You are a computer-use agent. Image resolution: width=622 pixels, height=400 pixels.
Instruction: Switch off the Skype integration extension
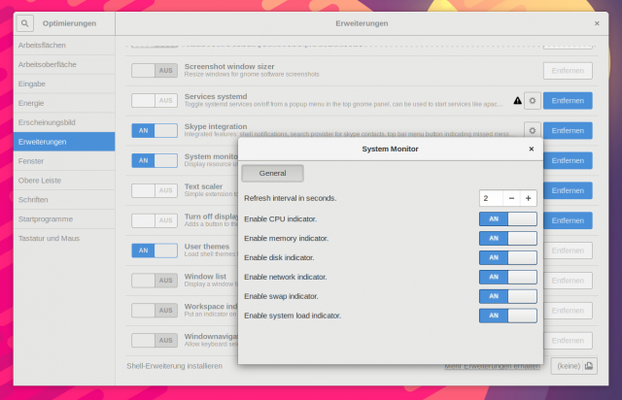tap(155, 130)
